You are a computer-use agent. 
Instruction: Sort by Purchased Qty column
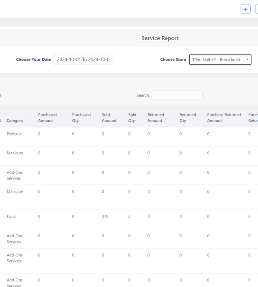[x=81, y=118]
